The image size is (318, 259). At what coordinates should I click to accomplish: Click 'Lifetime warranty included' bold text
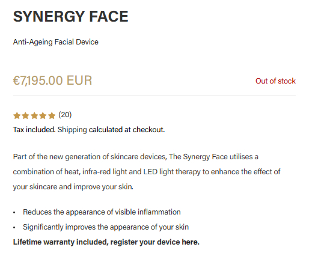coord(61,242)
